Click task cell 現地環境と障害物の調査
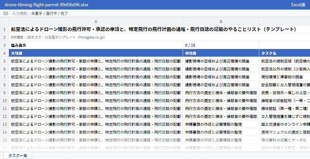310x159 pixels. click(285, 77)
